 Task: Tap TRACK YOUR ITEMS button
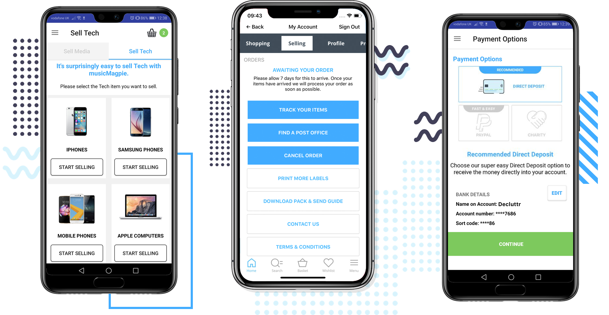303,109
